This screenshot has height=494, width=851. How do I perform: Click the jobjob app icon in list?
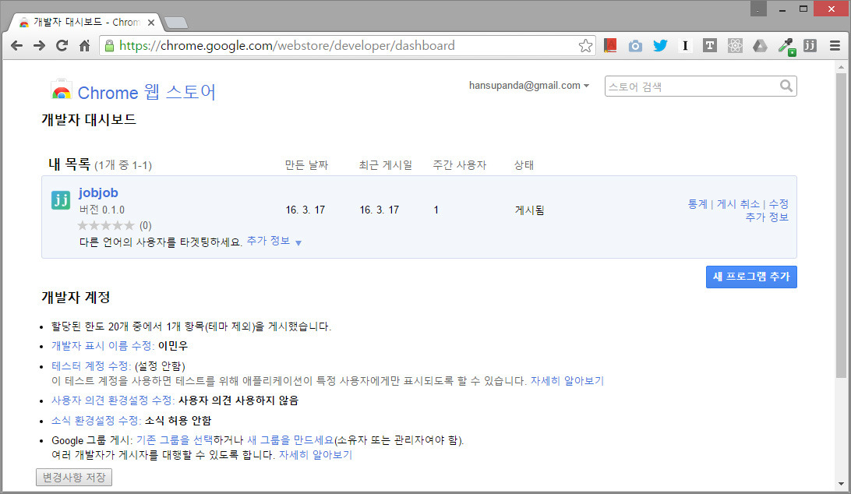click(61, 200)
